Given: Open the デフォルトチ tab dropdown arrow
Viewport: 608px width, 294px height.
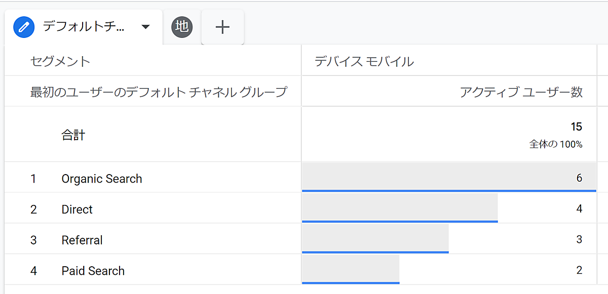Looking at the screenshot, I should 145,27.
